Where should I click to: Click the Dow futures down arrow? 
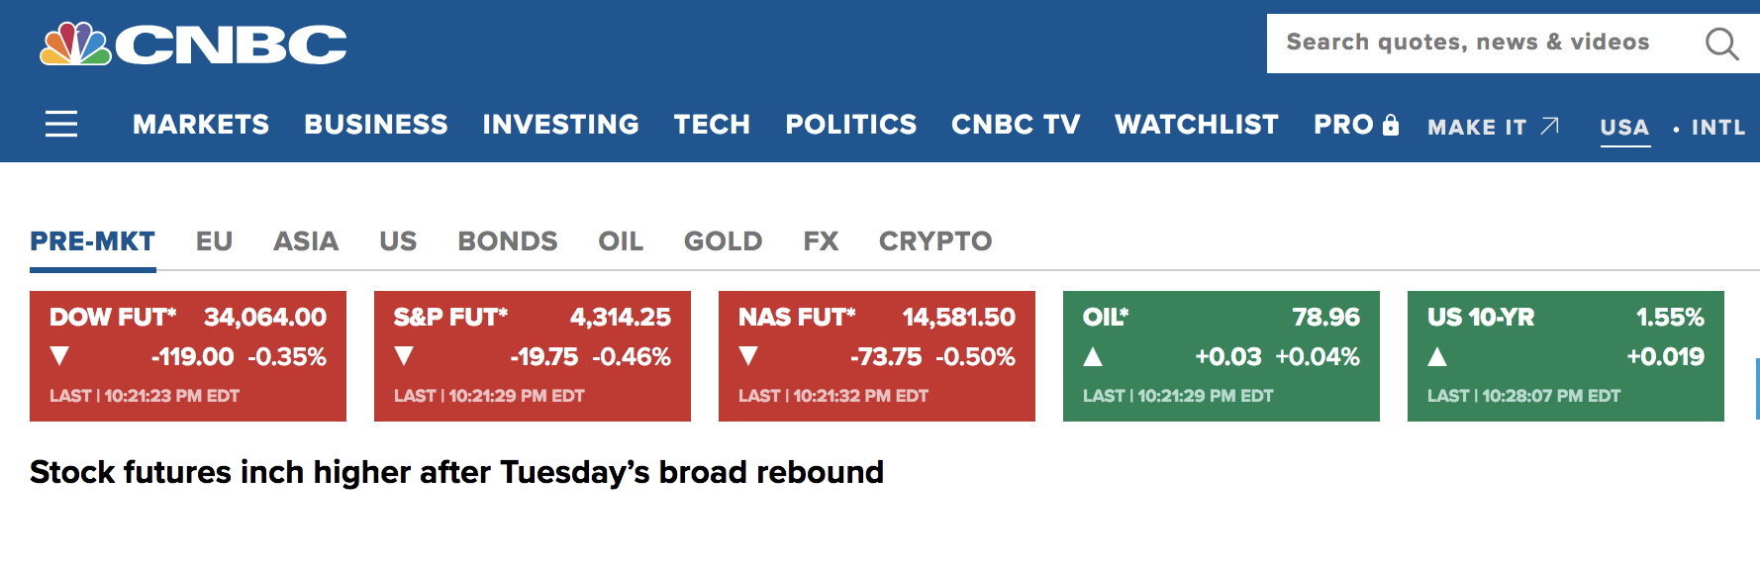coord(59,356)
